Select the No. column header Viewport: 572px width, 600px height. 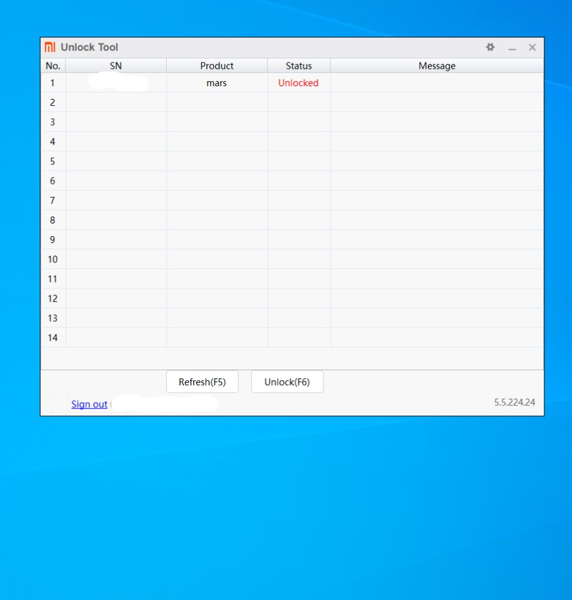click(53, 66)
